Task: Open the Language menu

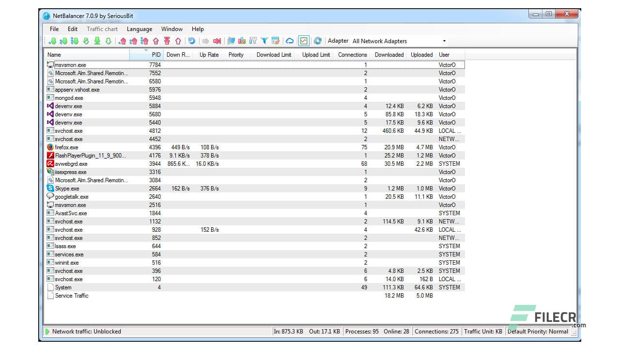Action: point(139,29)
